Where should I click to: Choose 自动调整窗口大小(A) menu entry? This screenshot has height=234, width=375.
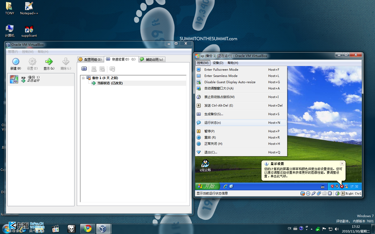point(241,88)
